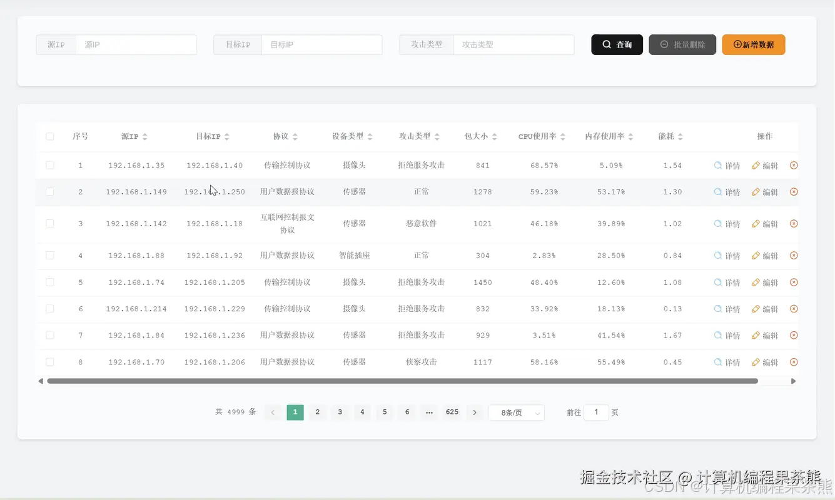Sort the 源IP column using its arrows
The height and width of the screenshot is (500, 835).
pyautogui.click(x=144, y=136)
